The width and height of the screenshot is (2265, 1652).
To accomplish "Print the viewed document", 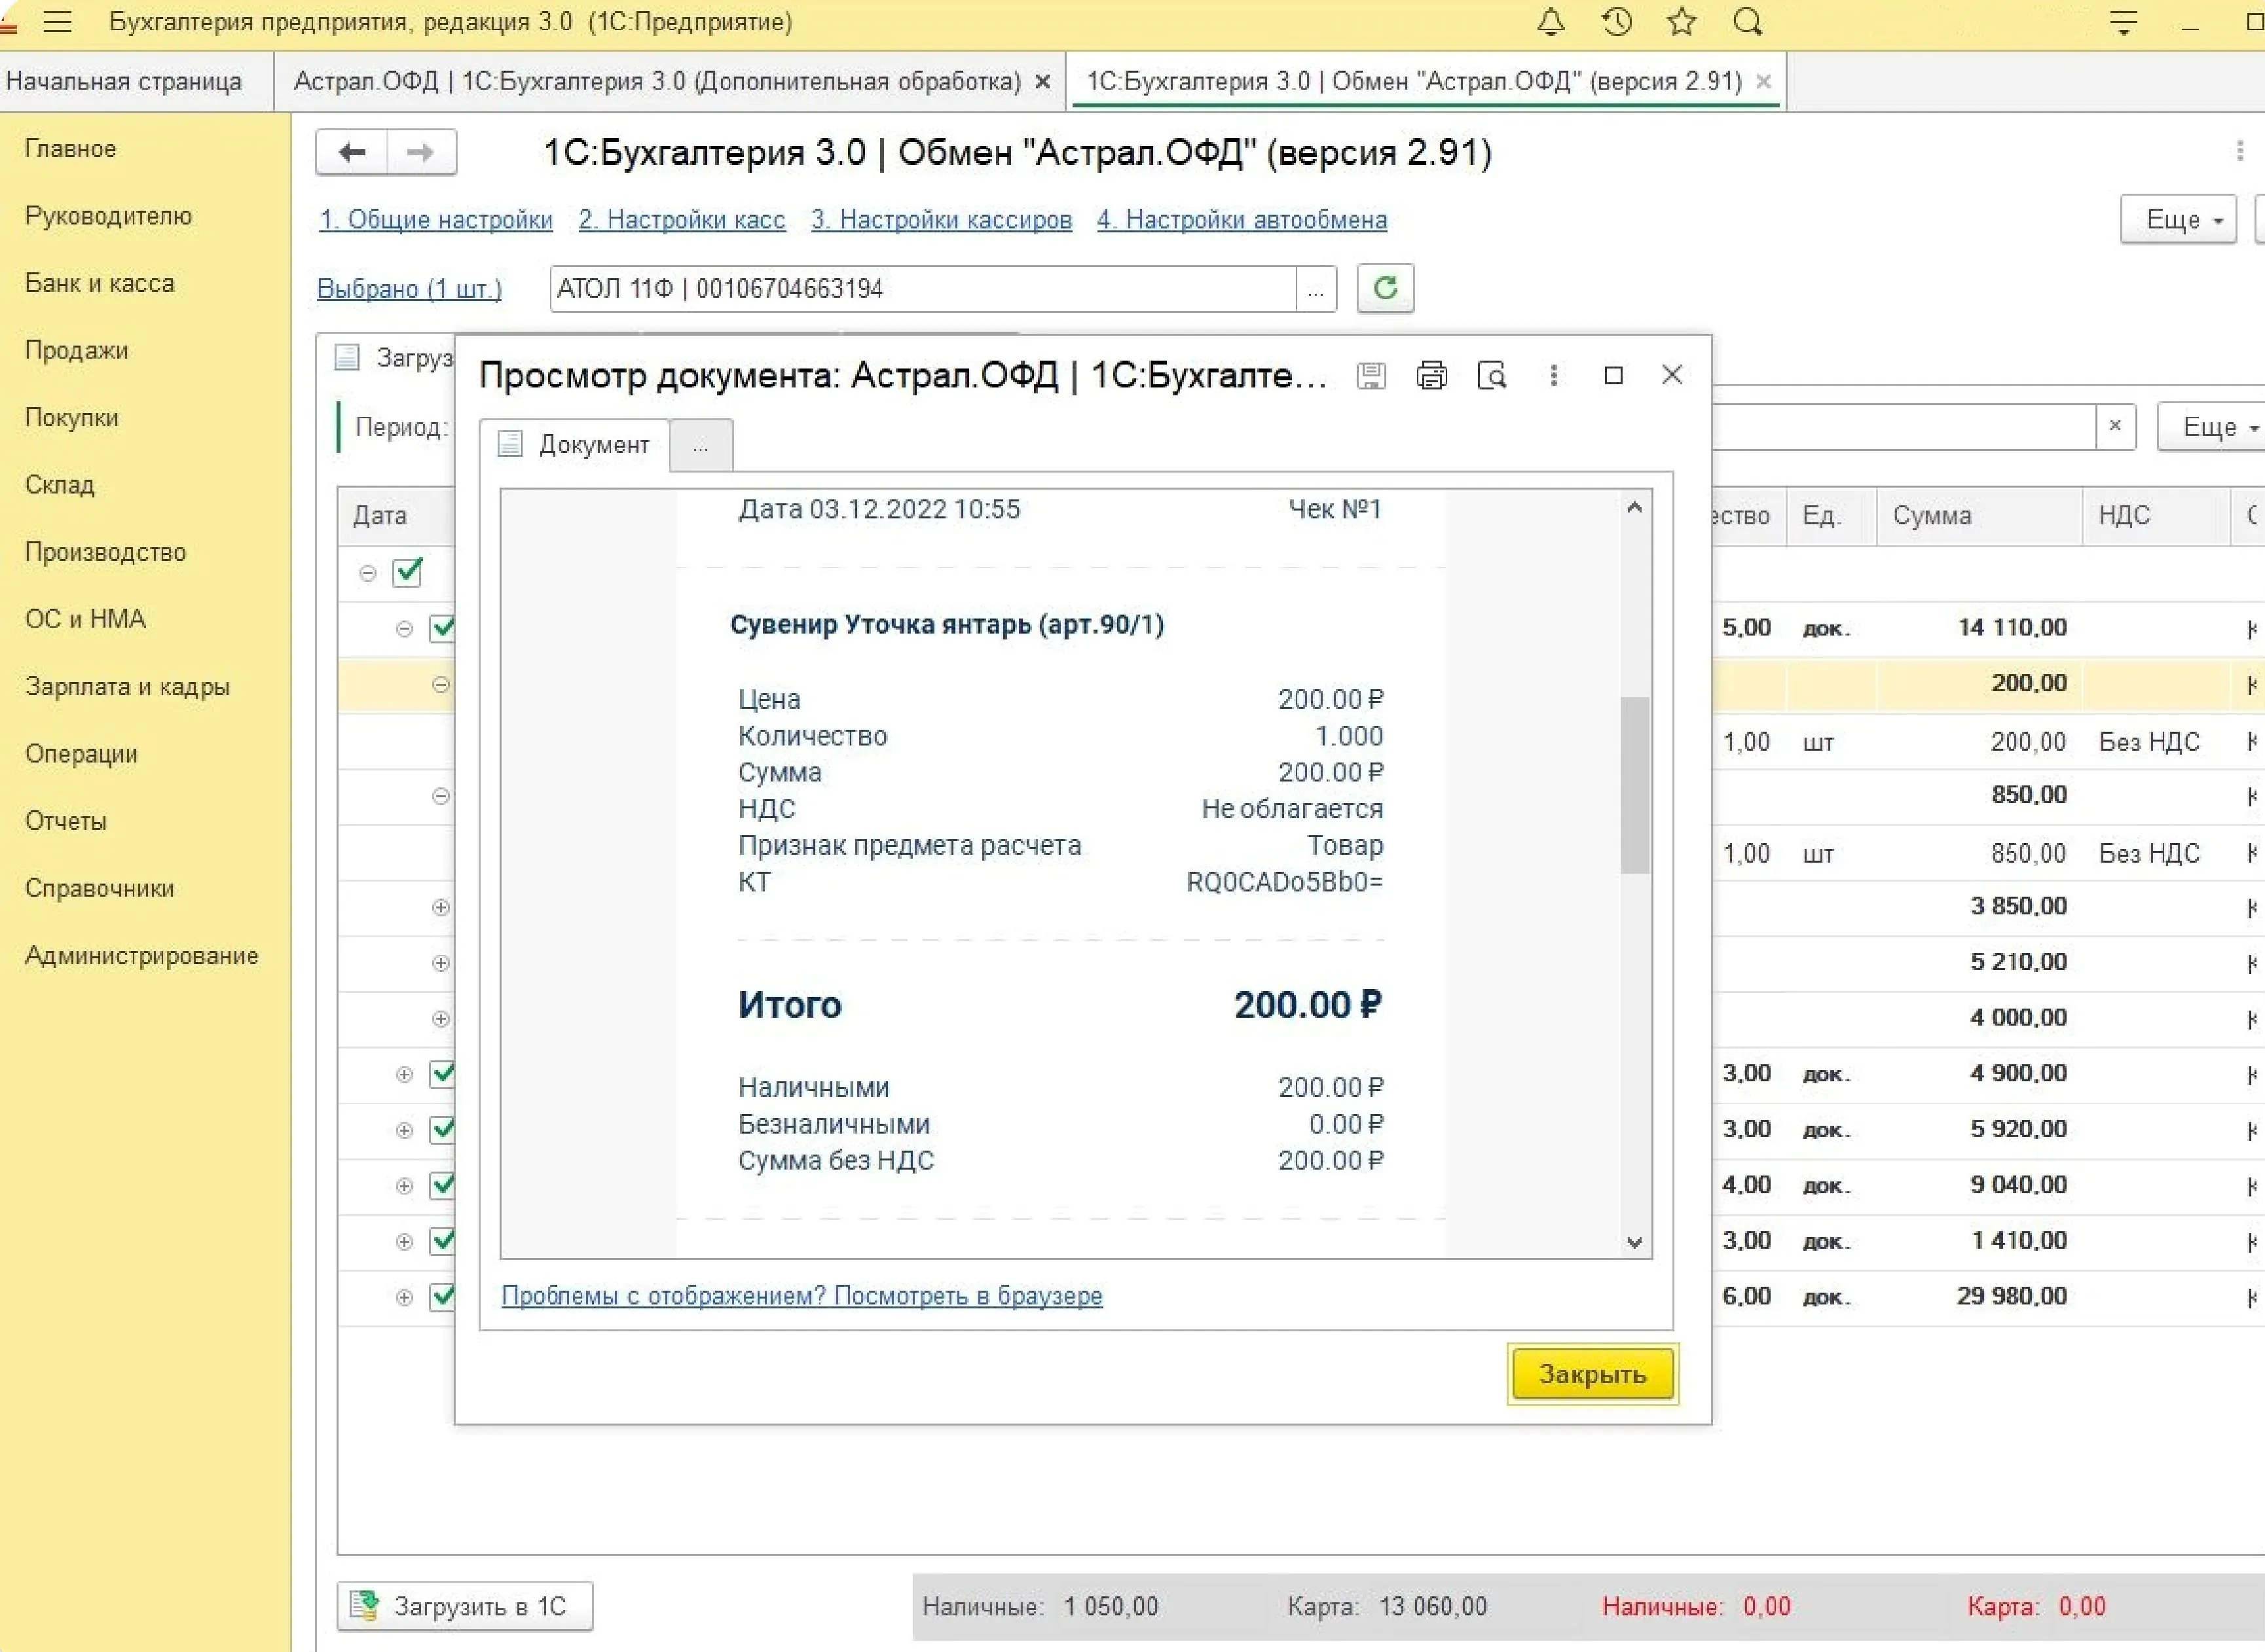I will click(1431, 375).
